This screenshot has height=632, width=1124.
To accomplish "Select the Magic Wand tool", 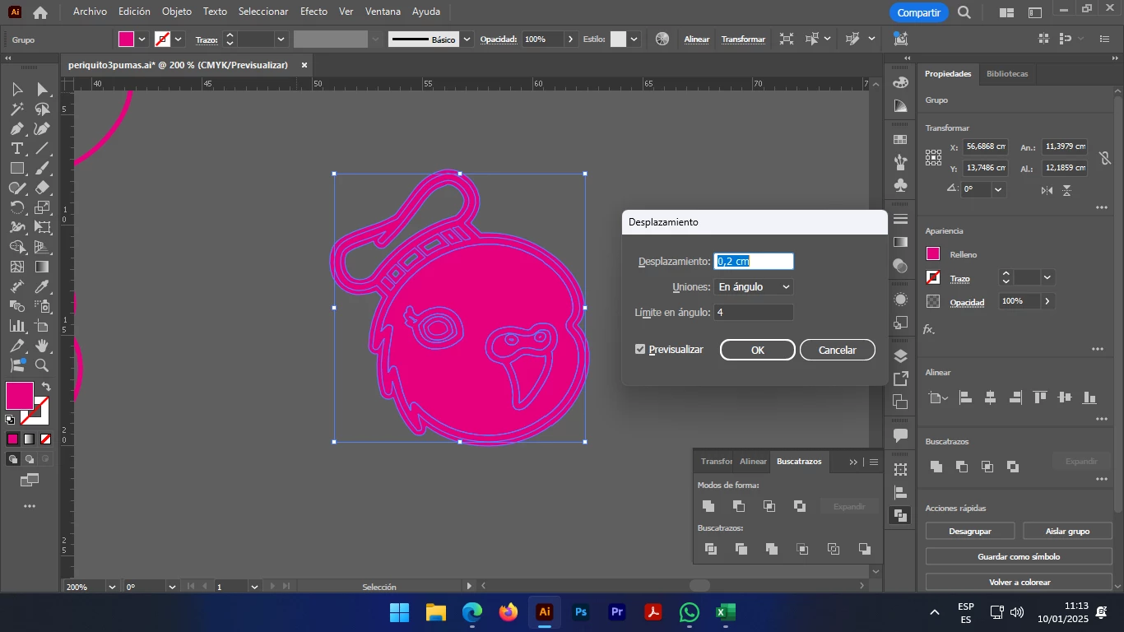I will pyautogui.click(x=17, y=109).
